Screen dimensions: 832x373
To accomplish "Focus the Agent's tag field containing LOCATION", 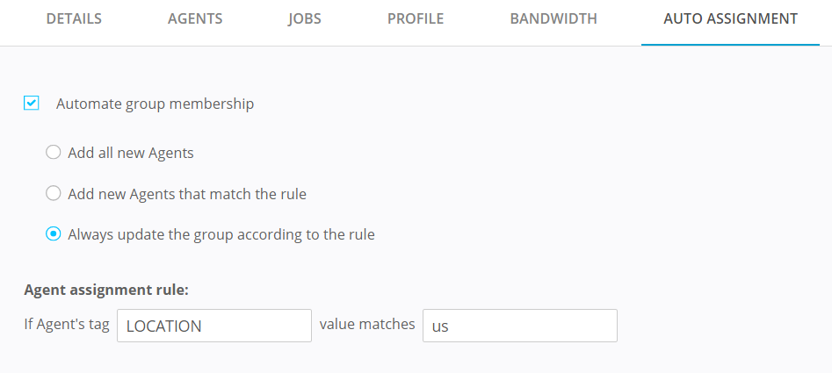I will [213, 326].
